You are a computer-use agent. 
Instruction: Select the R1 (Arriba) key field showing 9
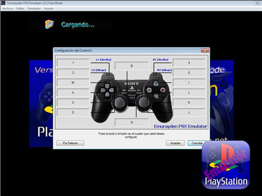click(x=189, y=62)
